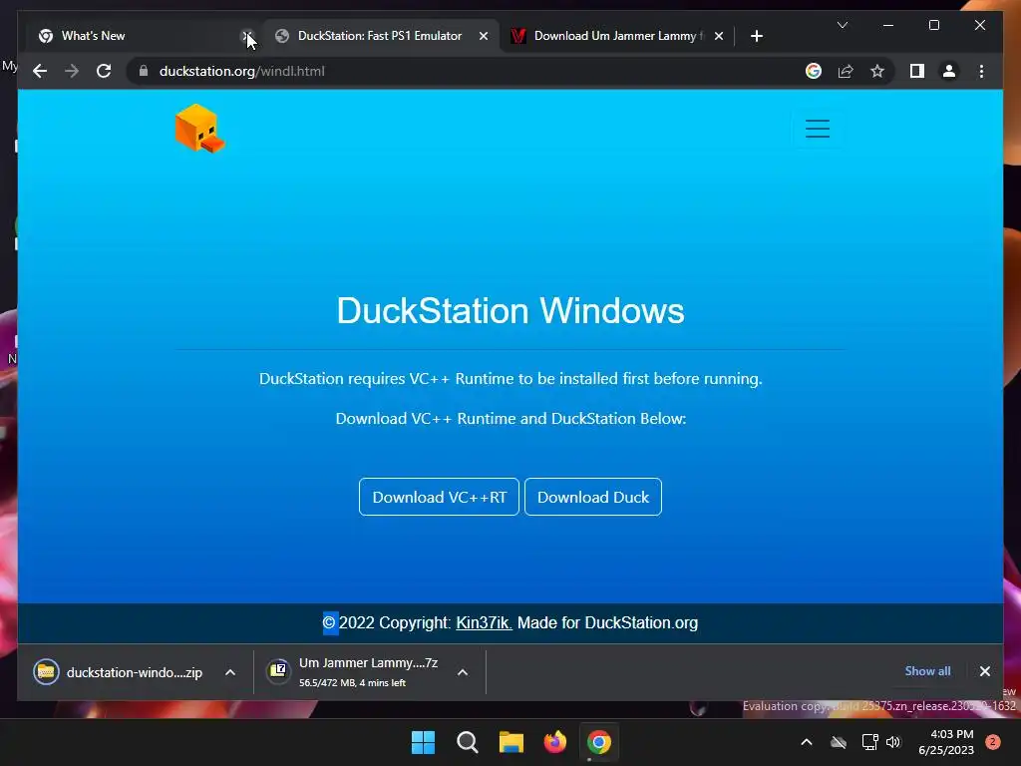The width and height of the screenshot is (1021, 766).
Task: Open the hamburger navigation menu
Action: tap(818, 129)
